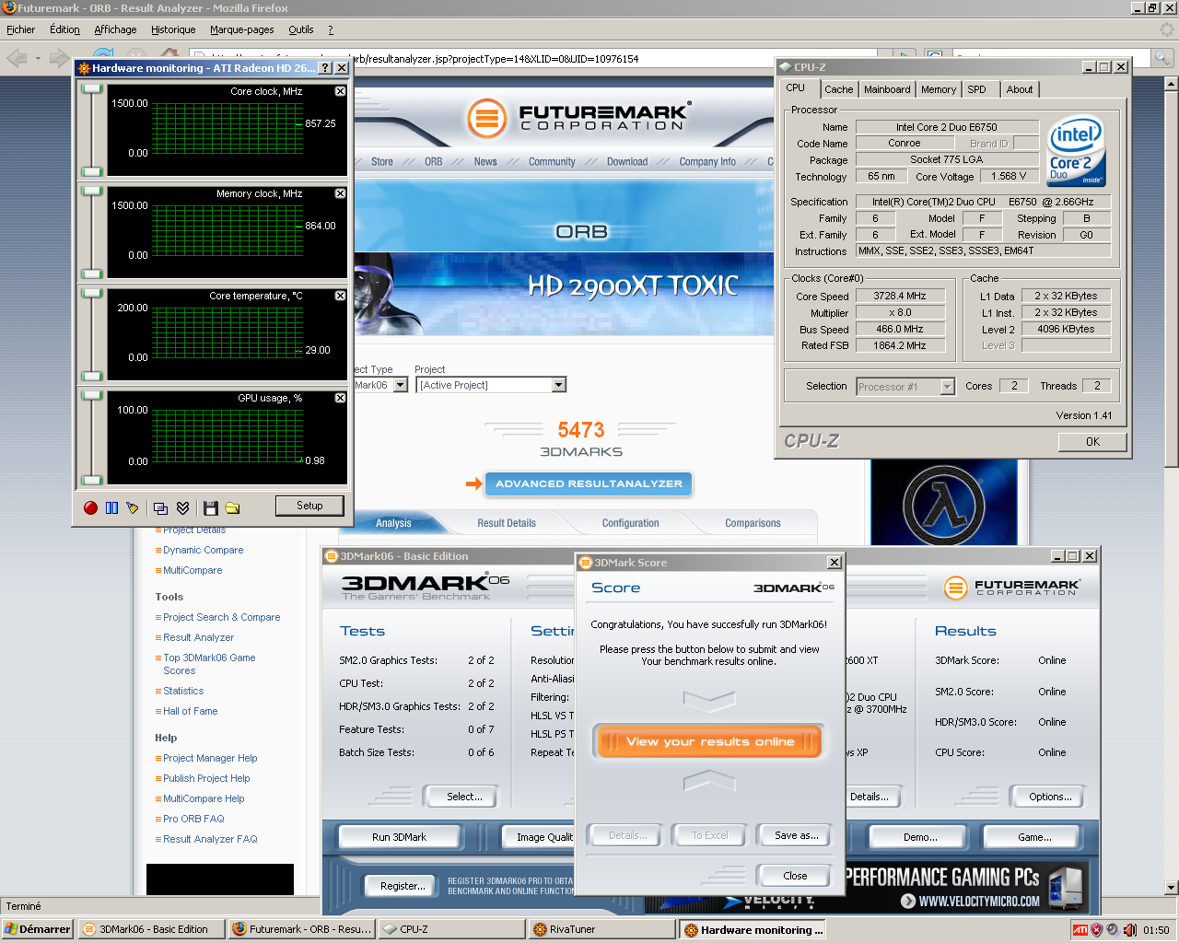Close the GPU usage graph
This screenshot has width=1179, height=943.
pyautogui.click(x=340, y=398)
